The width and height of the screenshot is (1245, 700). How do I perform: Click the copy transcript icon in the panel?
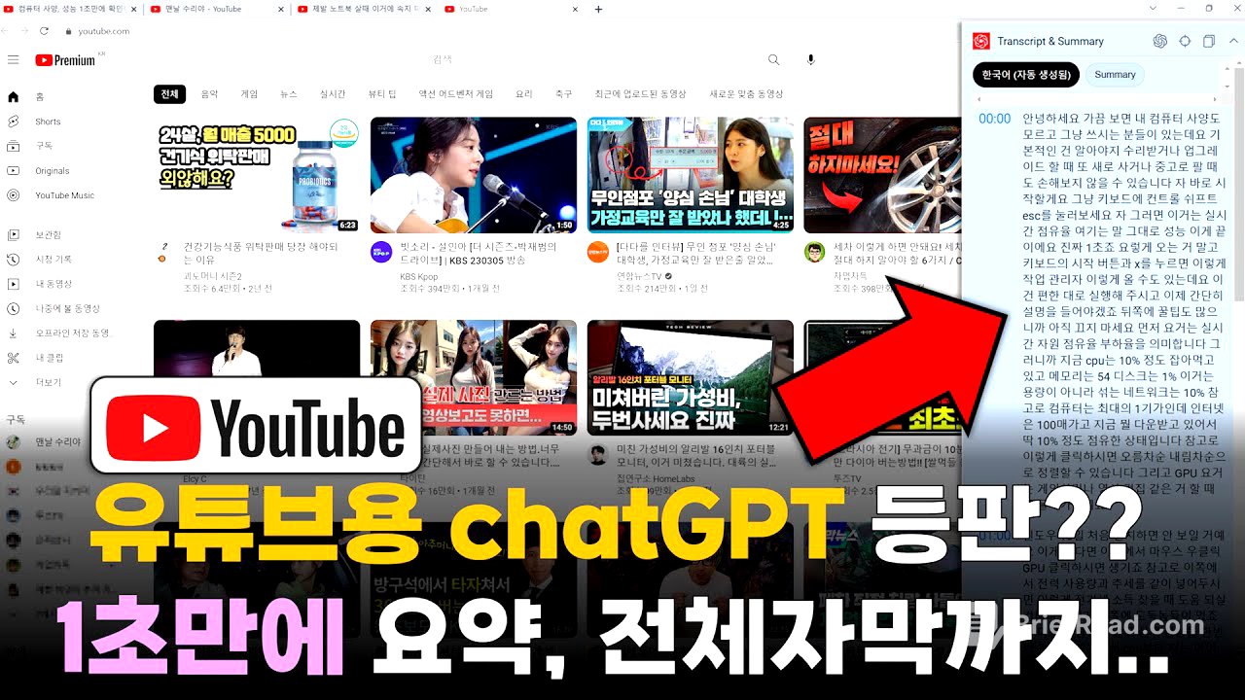1209,41
